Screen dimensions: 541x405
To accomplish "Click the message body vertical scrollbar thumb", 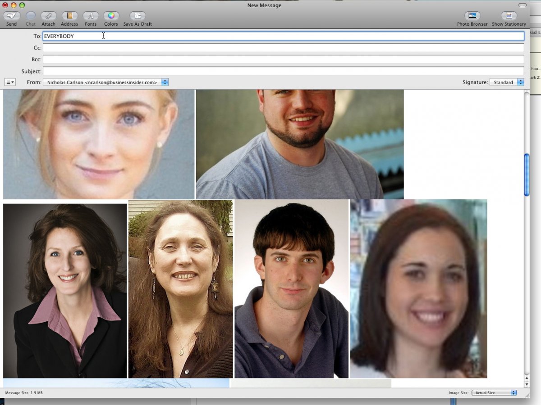I will coord(527,175).
